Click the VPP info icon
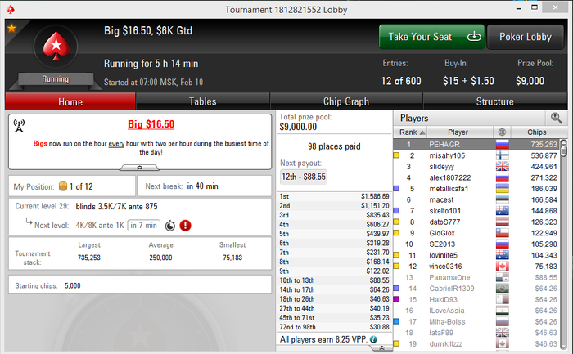Image resolution: width=573 pixels, height=354 pixels. point(373,339)
